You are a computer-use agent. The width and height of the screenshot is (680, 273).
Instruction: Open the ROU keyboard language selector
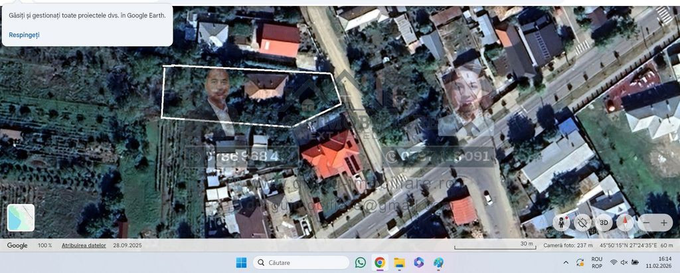(596, 262)
